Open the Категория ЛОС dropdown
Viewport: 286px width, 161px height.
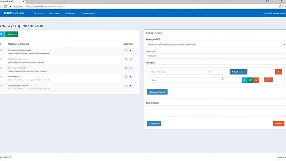[x=215, y=44]
